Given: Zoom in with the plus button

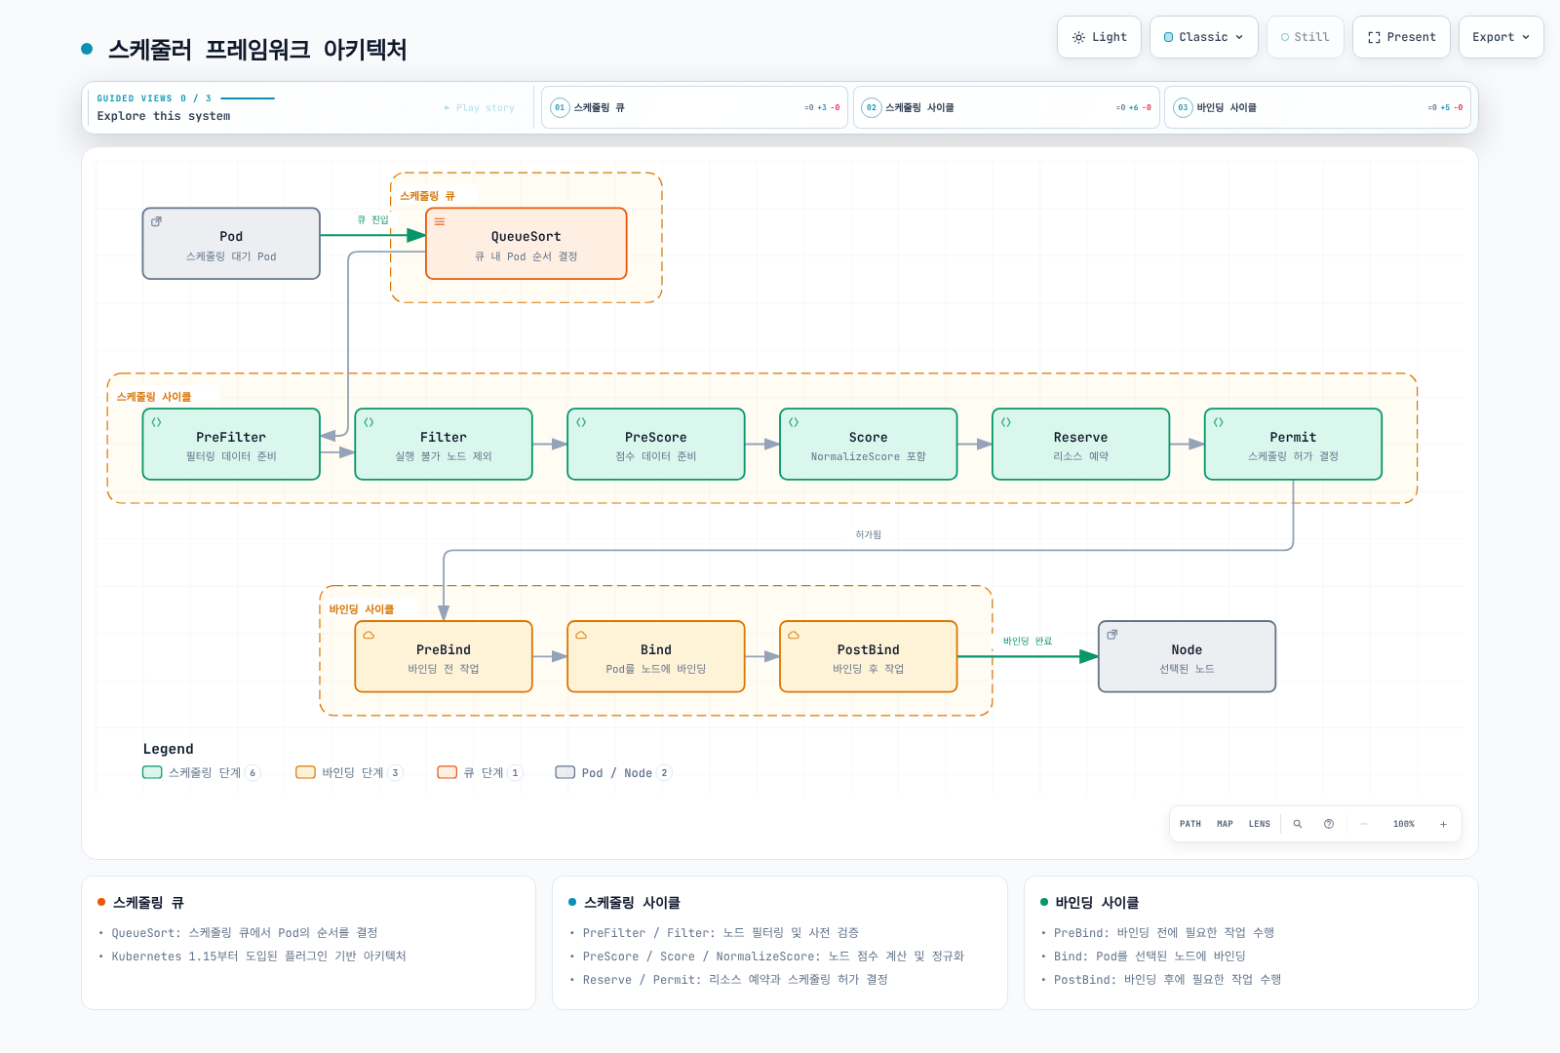Looking at the screenshot, I should click(x=1443, y=824).
